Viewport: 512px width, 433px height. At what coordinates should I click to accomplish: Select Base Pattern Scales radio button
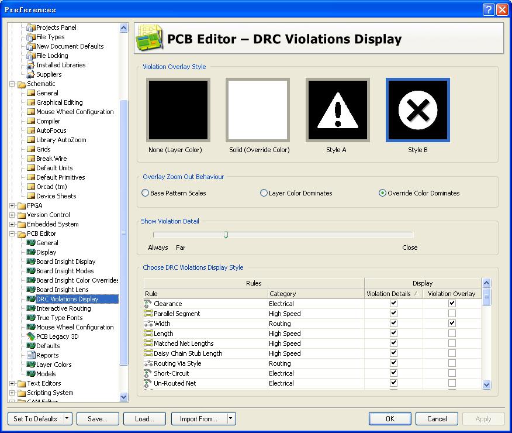tap(146, 193)
